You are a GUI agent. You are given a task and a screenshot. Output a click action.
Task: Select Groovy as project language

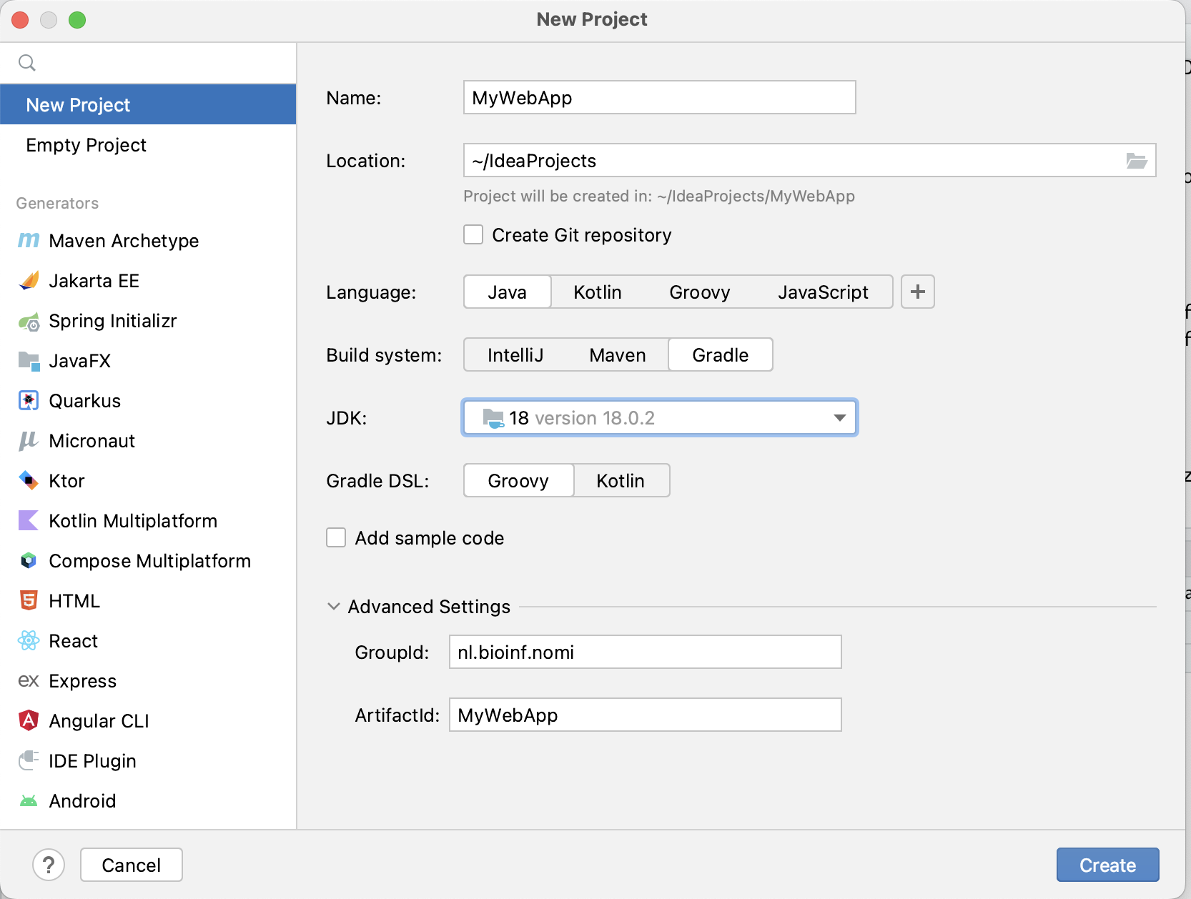point(700,292)
